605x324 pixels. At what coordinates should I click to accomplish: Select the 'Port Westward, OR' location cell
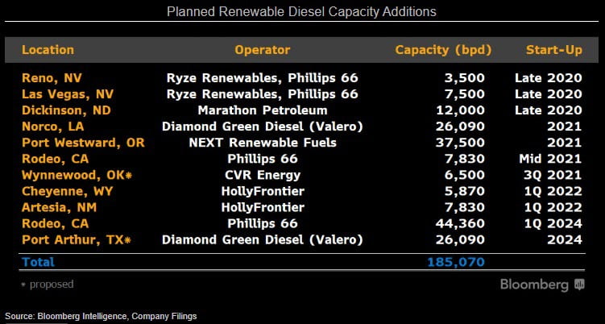[83, 143]
